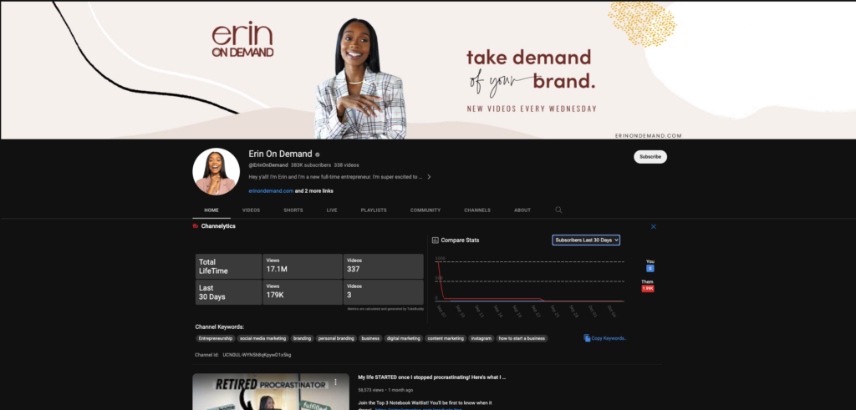The image size is (856, 410).
Task: Click the Erin On Demand channel avatar
Action: point(217,172)
